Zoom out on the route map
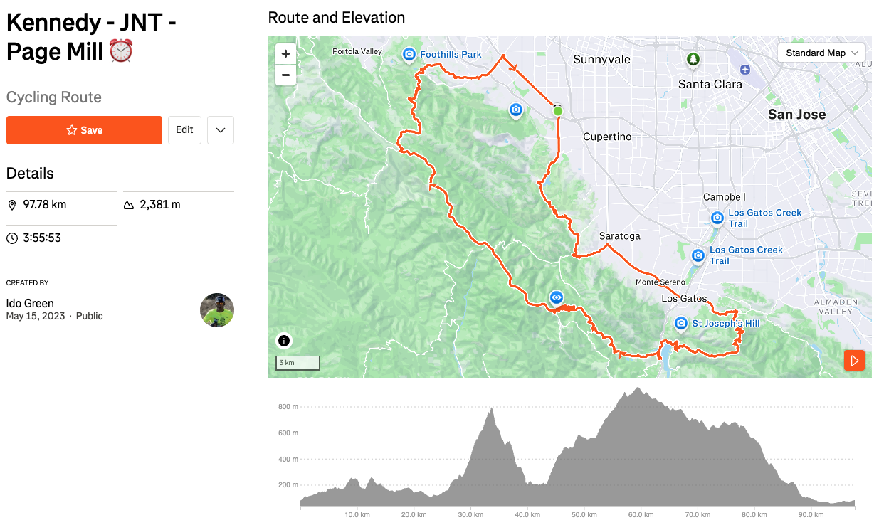879x530 pixels. coord(285,75)
